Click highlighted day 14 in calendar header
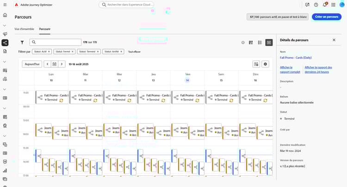347x187 pixels. click(187, 80)
